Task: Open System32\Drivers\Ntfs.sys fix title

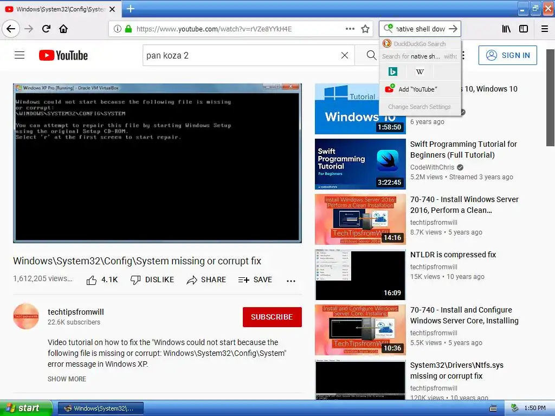Action: [456, 370]
